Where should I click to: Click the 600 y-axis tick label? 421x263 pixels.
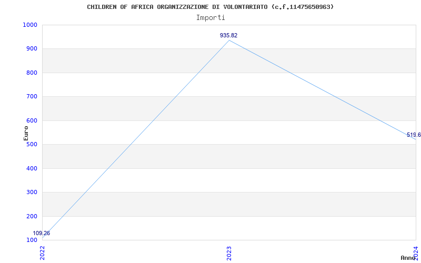pos(32,121)
